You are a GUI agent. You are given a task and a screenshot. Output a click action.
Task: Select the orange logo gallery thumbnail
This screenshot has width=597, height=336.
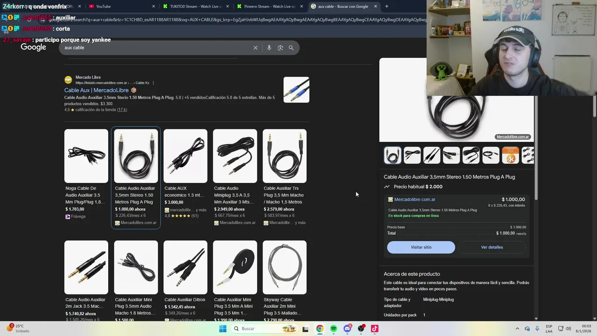coord(510,155)
